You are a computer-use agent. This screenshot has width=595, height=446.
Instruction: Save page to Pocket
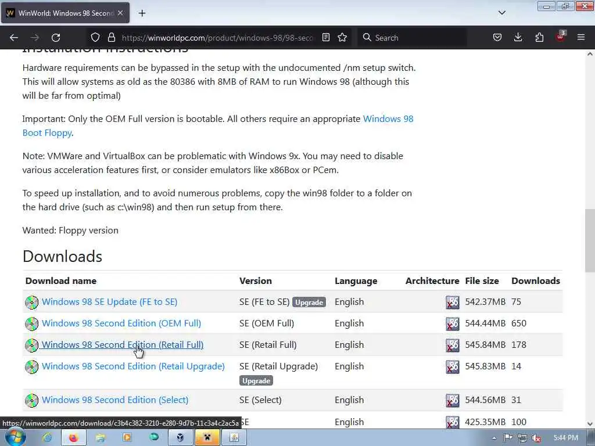(x=497, y=37)
